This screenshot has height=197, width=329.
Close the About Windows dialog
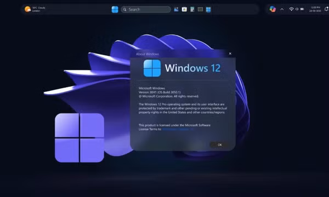(230, 54)
